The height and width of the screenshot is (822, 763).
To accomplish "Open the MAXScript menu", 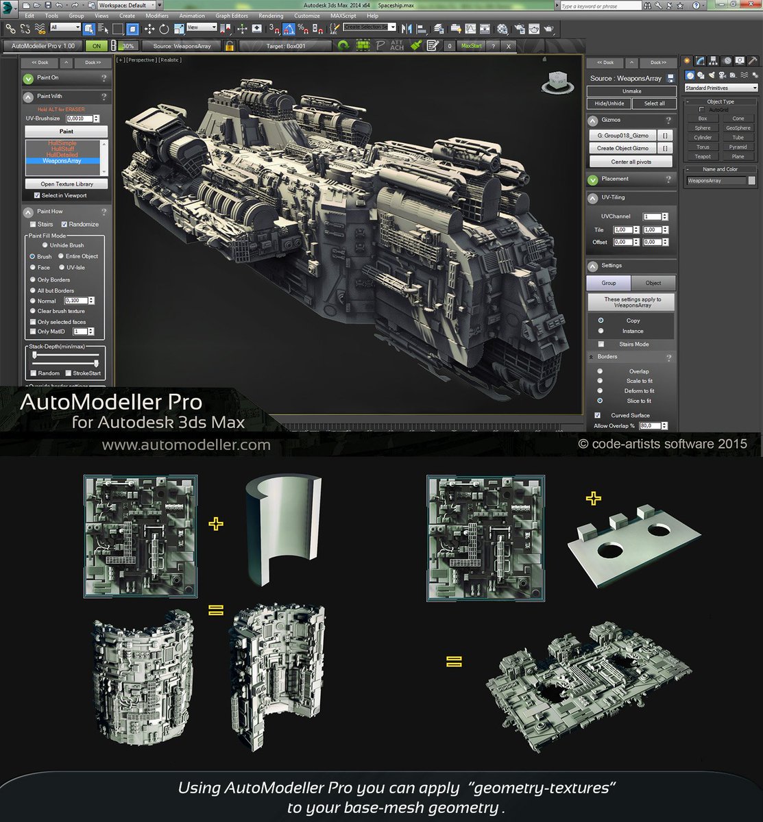I will point(343,16).
